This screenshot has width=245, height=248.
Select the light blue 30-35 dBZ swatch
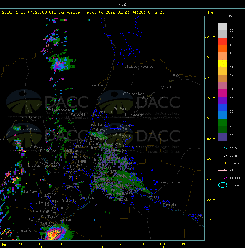[x=223, y=115]
